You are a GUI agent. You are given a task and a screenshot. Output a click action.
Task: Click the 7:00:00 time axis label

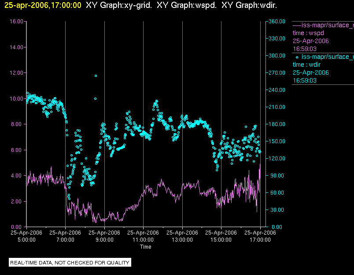click(x=65, y=240)
